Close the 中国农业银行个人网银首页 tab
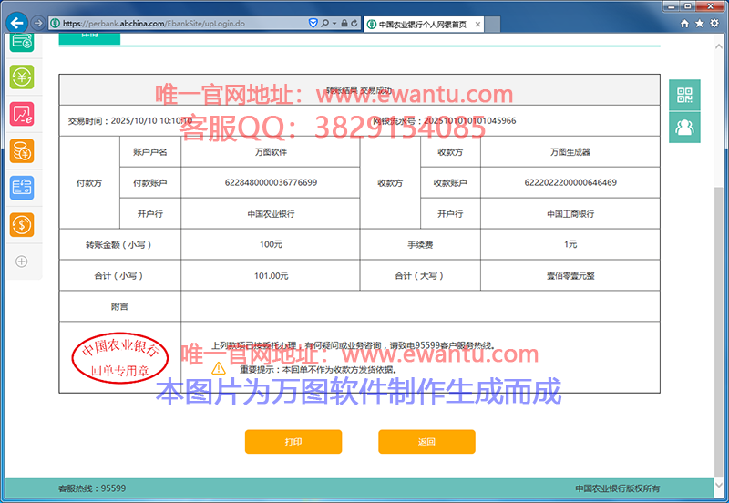Screen dimensions: 729x503 pos(477,25)
